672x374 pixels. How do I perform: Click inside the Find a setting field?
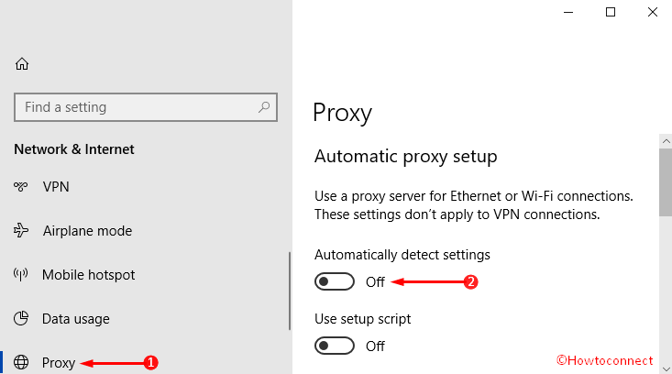(x=146, y=107)
